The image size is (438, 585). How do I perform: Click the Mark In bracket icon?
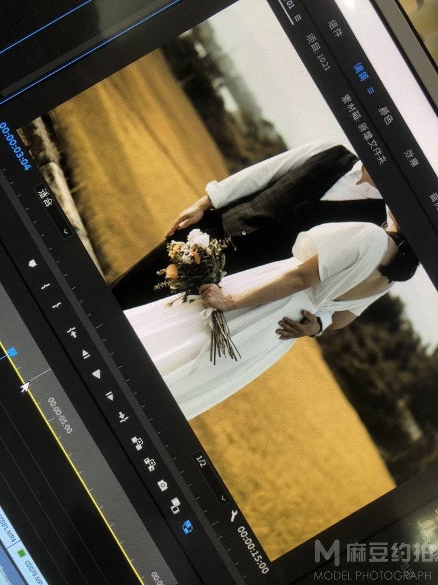[46, 287]
